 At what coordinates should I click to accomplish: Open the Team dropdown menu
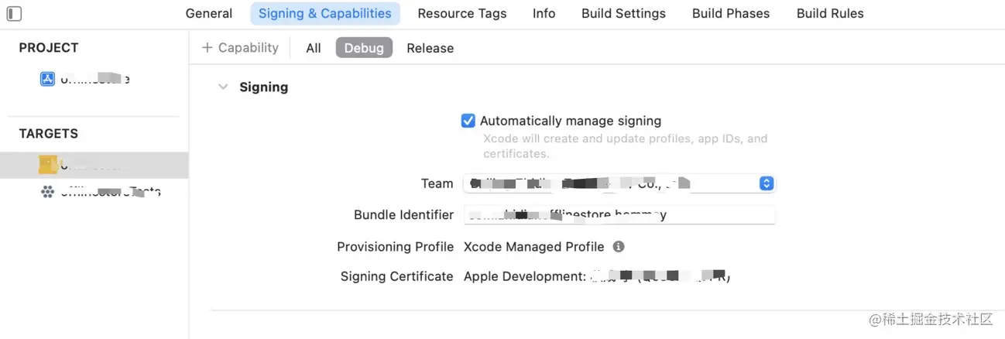click(x=766, y=183)
